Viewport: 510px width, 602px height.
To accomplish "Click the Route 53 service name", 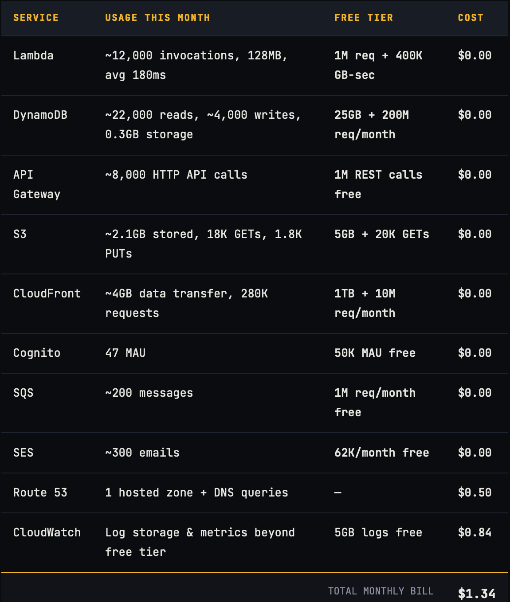I will pyautogui.click(x=40, y=493).
